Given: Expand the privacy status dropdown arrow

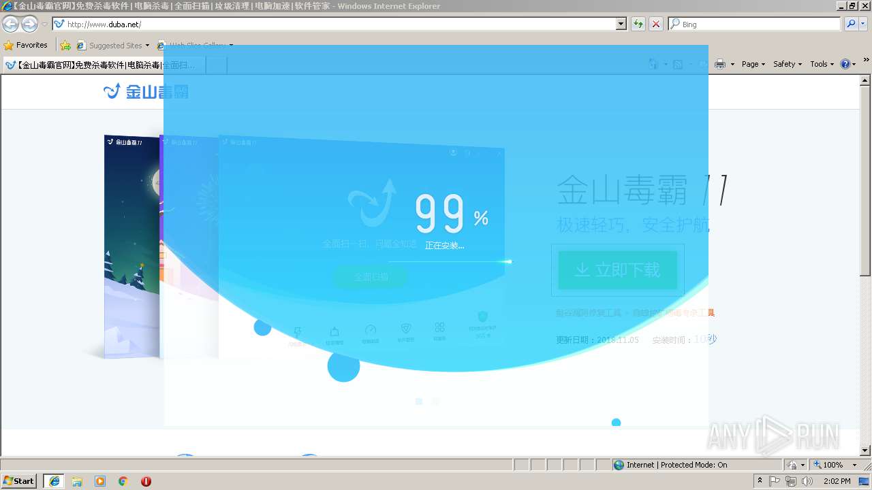Looking at the screenshot, I should point(803,465).
